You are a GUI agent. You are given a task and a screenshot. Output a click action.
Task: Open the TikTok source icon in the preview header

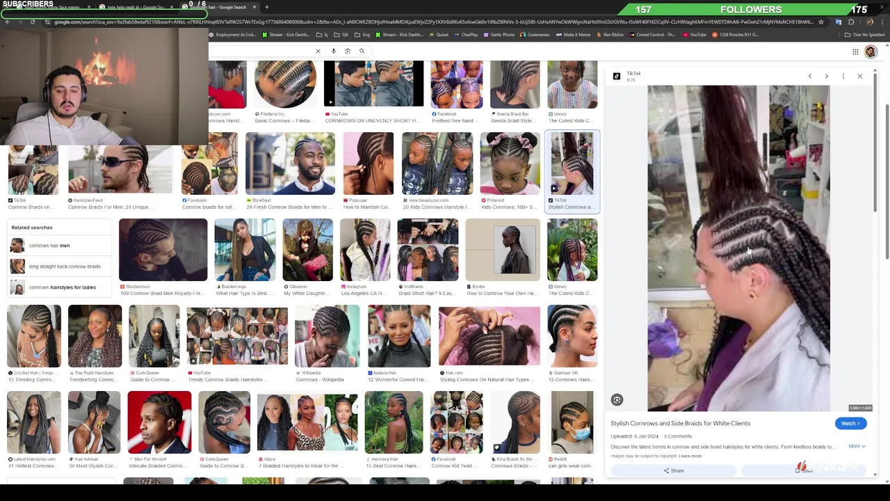point(616,76)
